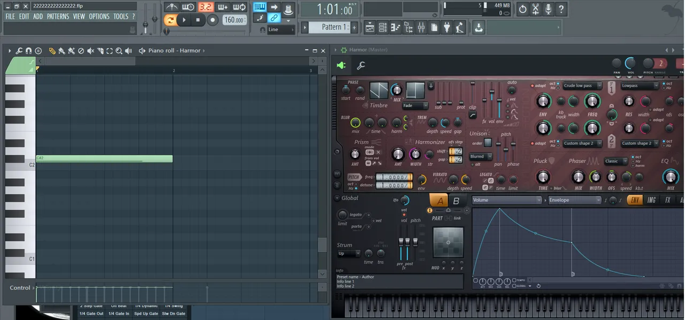This screenshot has height=320, width=685.
Task: Open unison Blurred type dropdown
Action: tap(481, 157)
